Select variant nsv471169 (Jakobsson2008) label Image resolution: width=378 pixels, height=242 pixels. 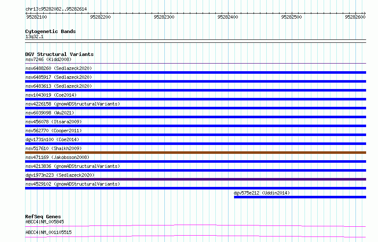pyautogui.click(x=57, y=157)
